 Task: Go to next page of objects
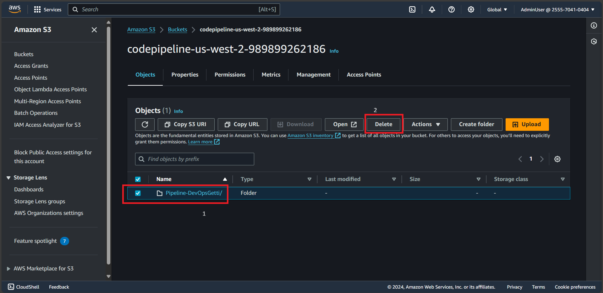pos(542,159)
